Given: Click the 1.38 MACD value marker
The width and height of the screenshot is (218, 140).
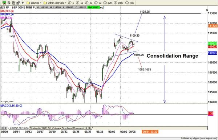Looking at the screenshot, I should point(211,114).
